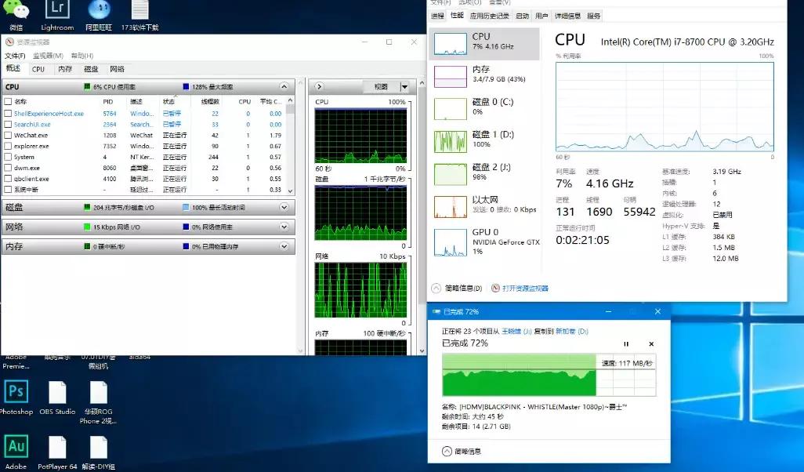The image size is (804, 472).
Task: Open the WeChat desktop shortcut
Action: coord(16,11)
